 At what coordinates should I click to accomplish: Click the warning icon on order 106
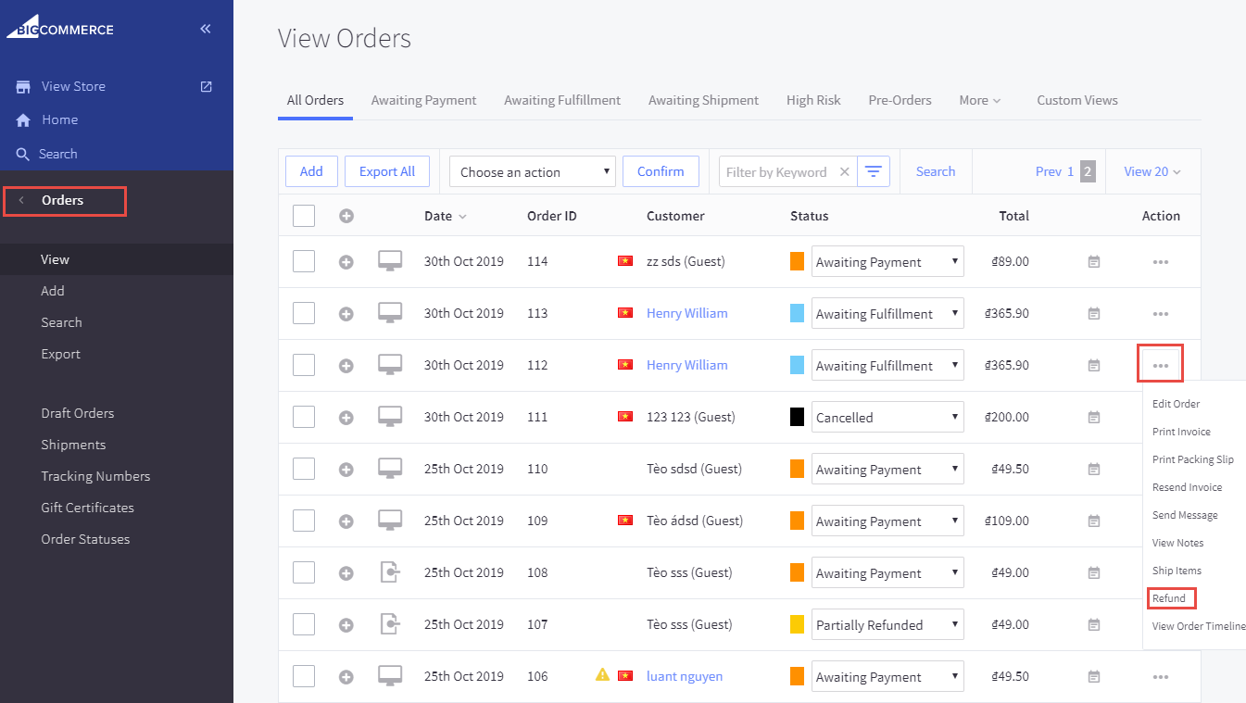coord(602,675)
